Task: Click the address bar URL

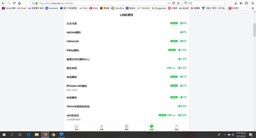Action: pyautogui.click(x=56, y=3)
